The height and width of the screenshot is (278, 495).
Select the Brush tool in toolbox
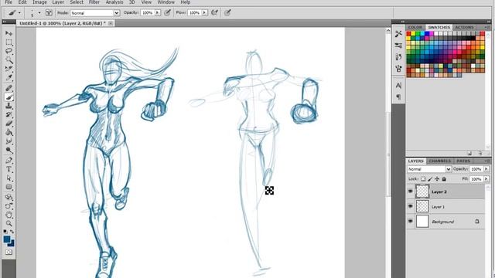(9, 97)
